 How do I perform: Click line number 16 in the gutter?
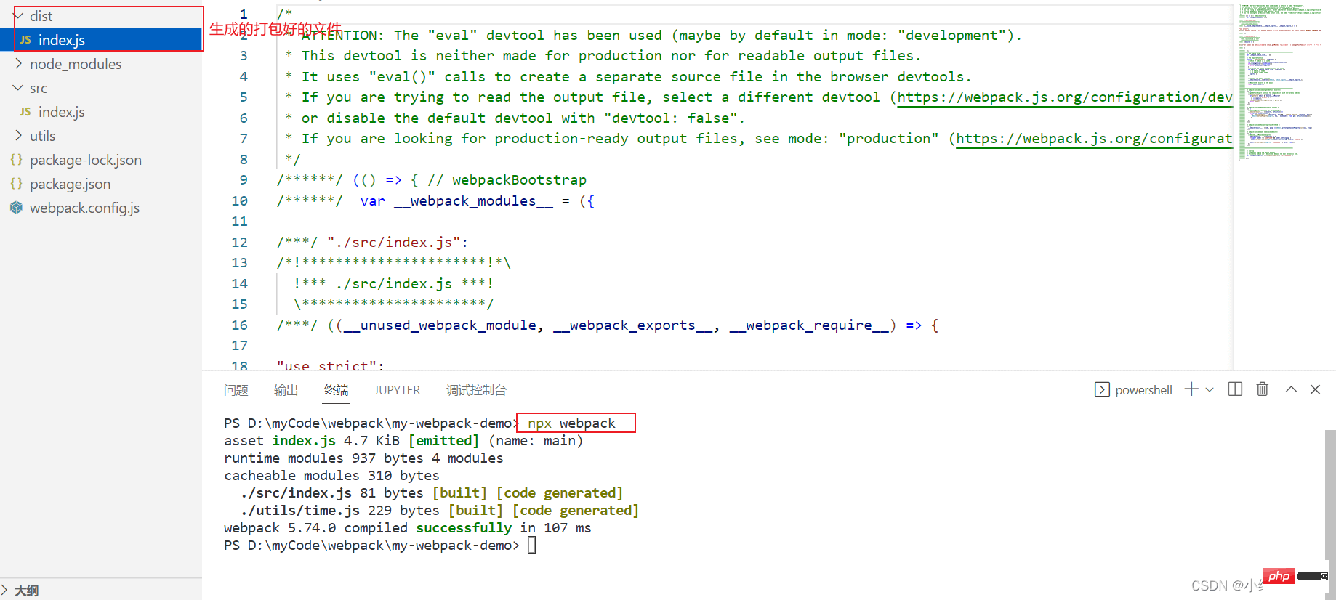pos(240,325)
